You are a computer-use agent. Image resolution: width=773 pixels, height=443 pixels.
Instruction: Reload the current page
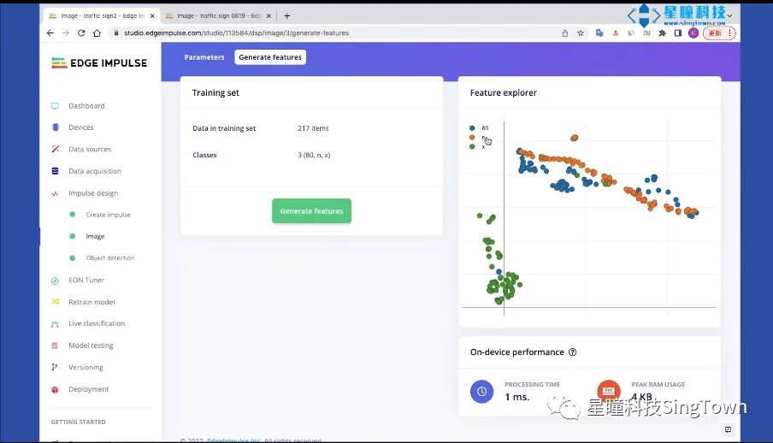pyautogui.click(x=81, y=33)
